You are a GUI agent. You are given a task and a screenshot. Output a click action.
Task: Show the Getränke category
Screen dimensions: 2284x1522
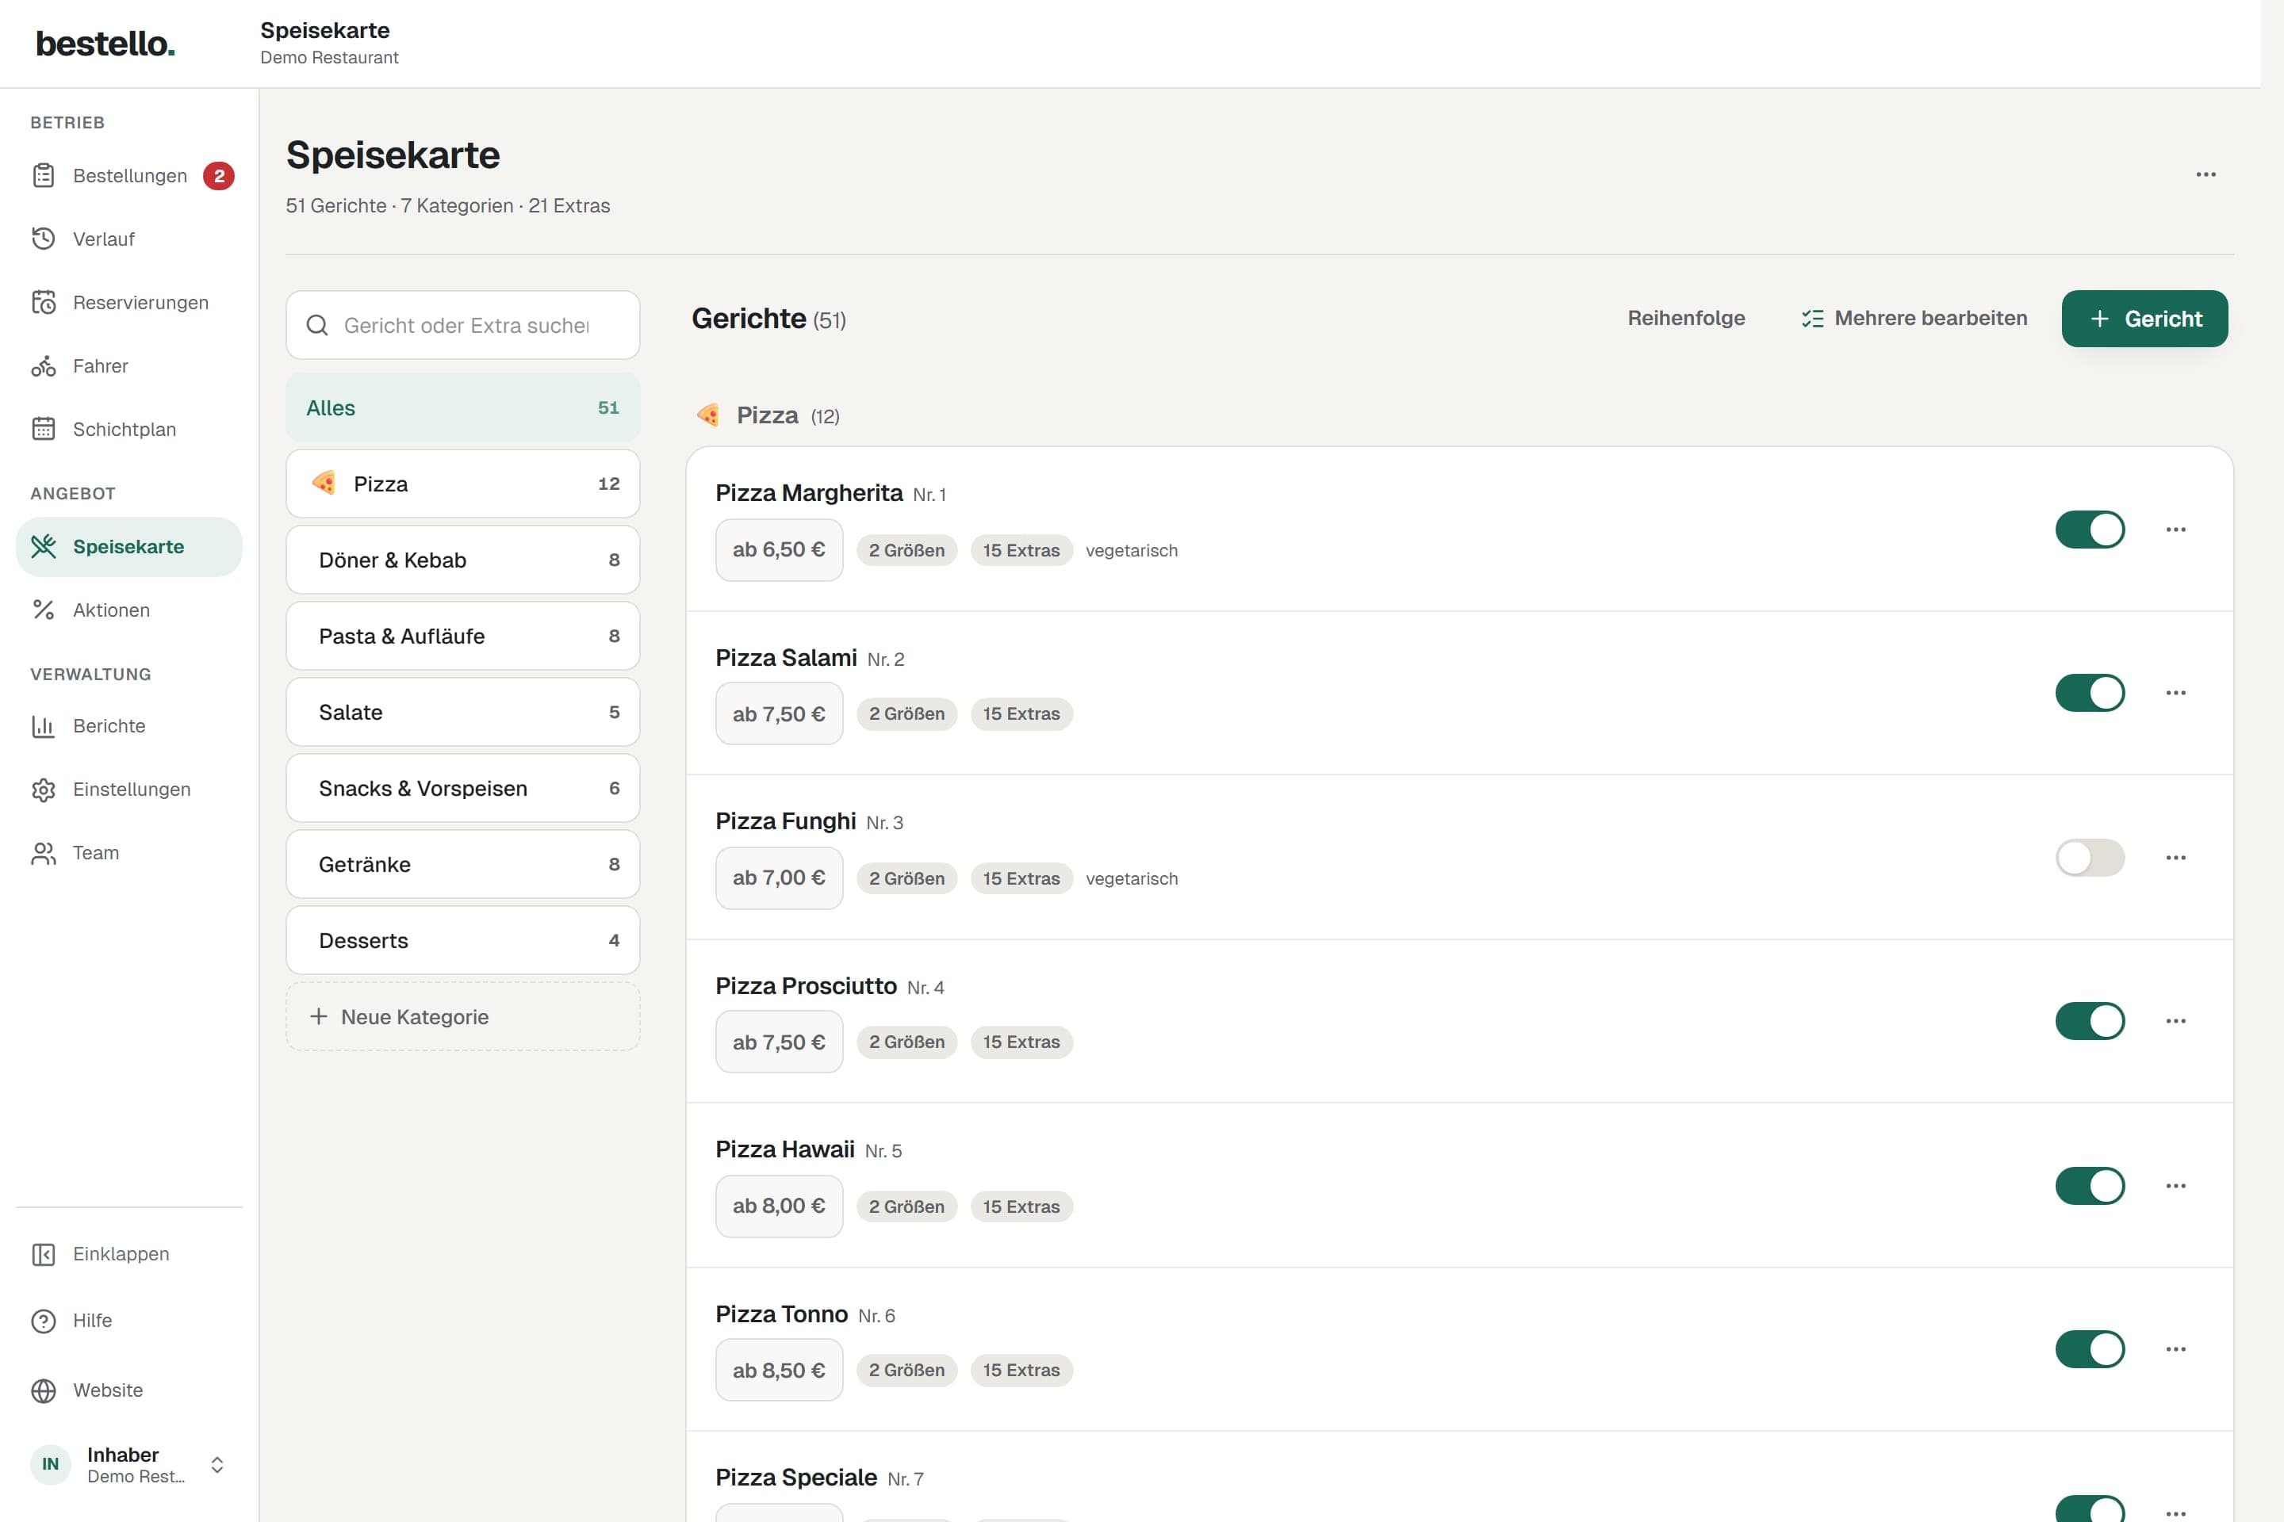pyautogui.click(x=462, y=864)
